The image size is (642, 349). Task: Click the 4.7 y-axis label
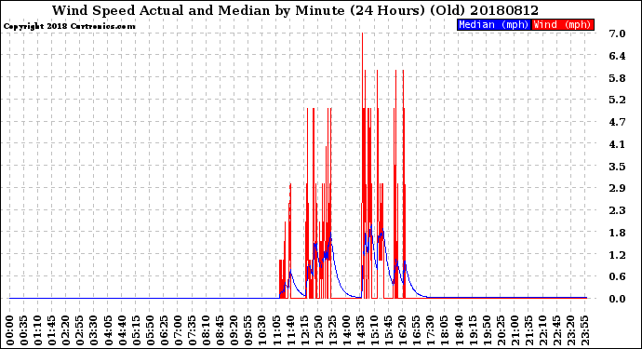617,122
